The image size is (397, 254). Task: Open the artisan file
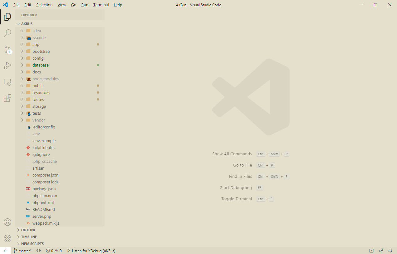tap(60, 168)
